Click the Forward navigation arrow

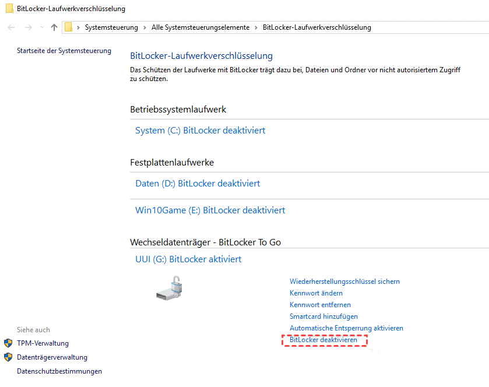coord(28,27)
